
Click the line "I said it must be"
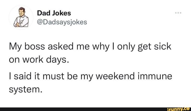tap(91, 76)
